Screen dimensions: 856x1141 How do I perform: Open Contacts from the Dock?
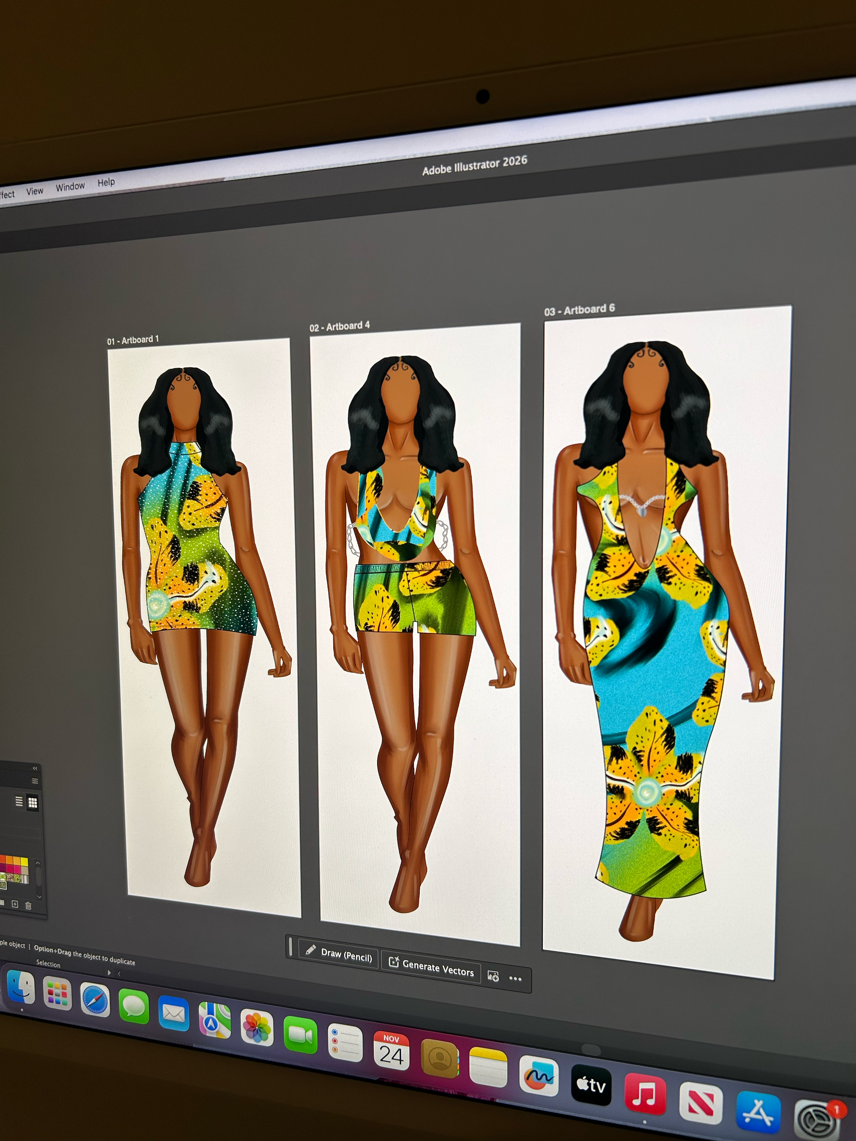(x=440, y=1058)
